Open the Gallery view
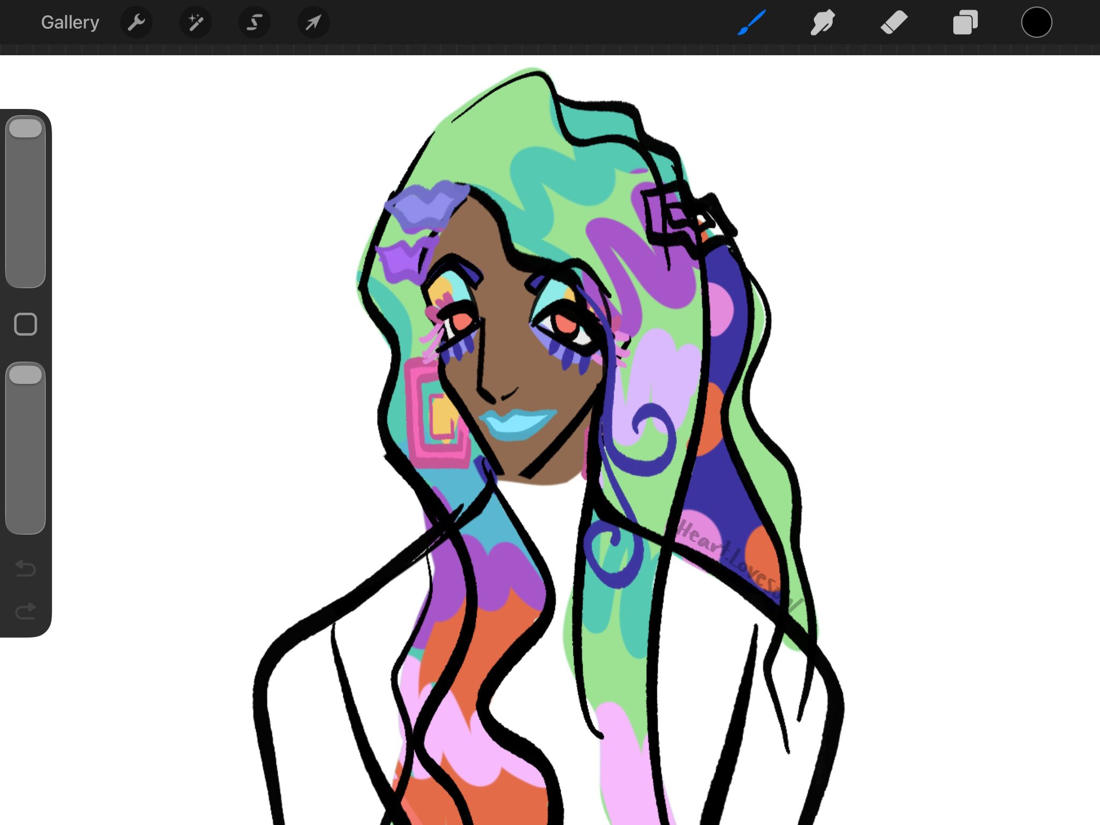This screenshot has width=1100, height=825. 70,23
